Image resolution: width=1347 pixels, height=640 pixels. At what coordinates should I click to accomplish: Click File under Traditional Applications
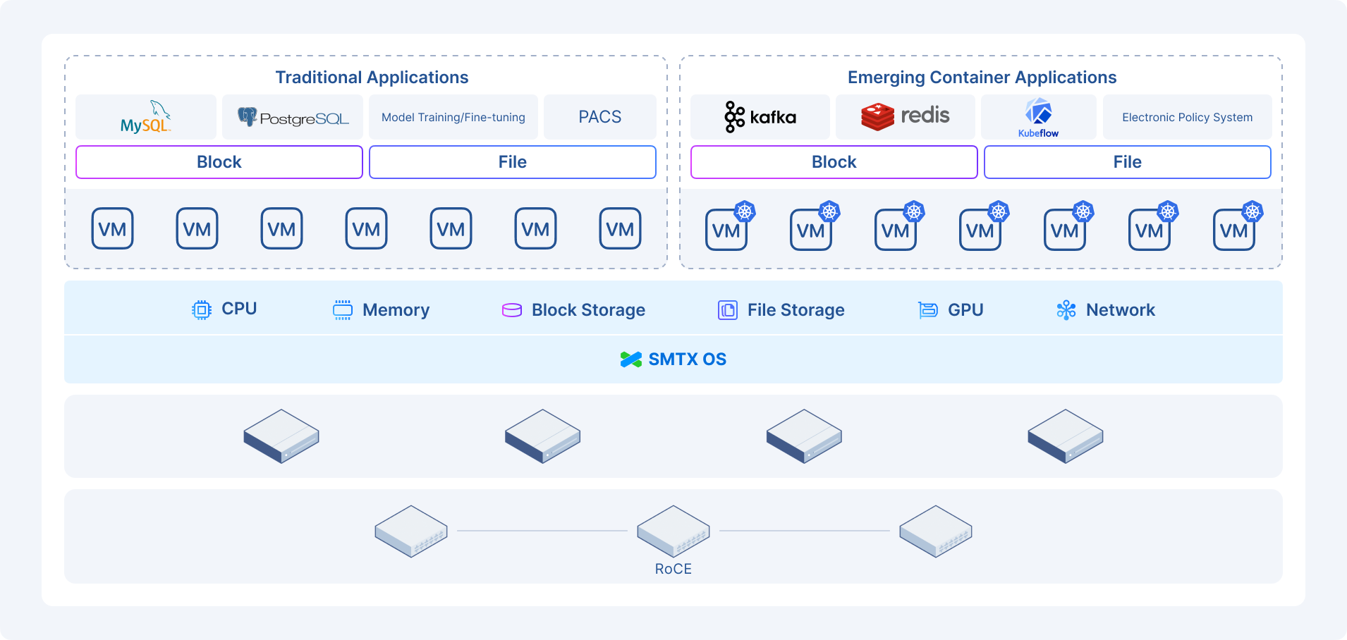[x=513, y=162]
